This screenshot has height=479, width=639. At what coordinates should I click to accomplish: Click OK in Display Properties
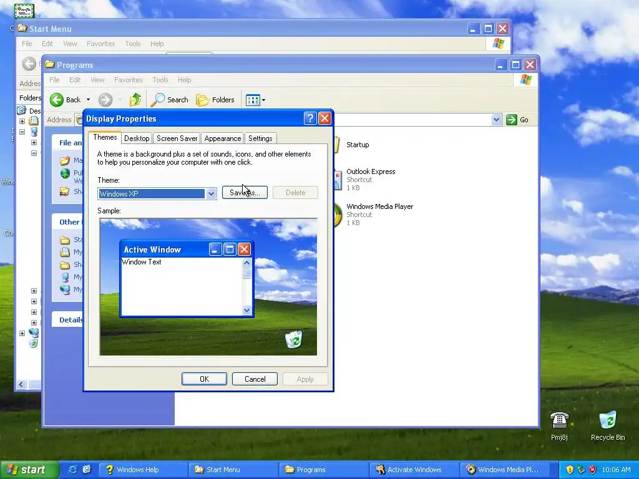pos(204,379)
